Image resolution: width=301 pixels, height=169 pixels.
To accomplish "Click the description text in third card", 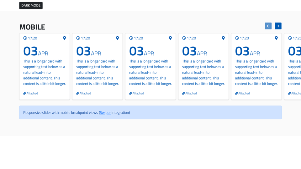I will point(150,72).
